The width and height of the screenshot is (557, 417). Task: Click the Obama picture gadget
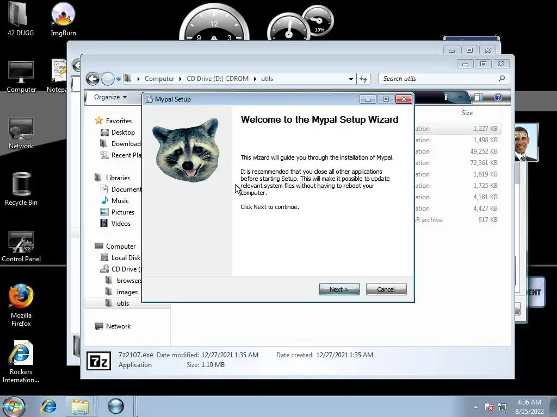[526, 143]
